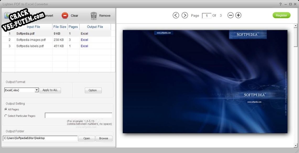Click preview scrollbar up arrow
This screenshot has width=299, height=153.
tap(296, 26)
